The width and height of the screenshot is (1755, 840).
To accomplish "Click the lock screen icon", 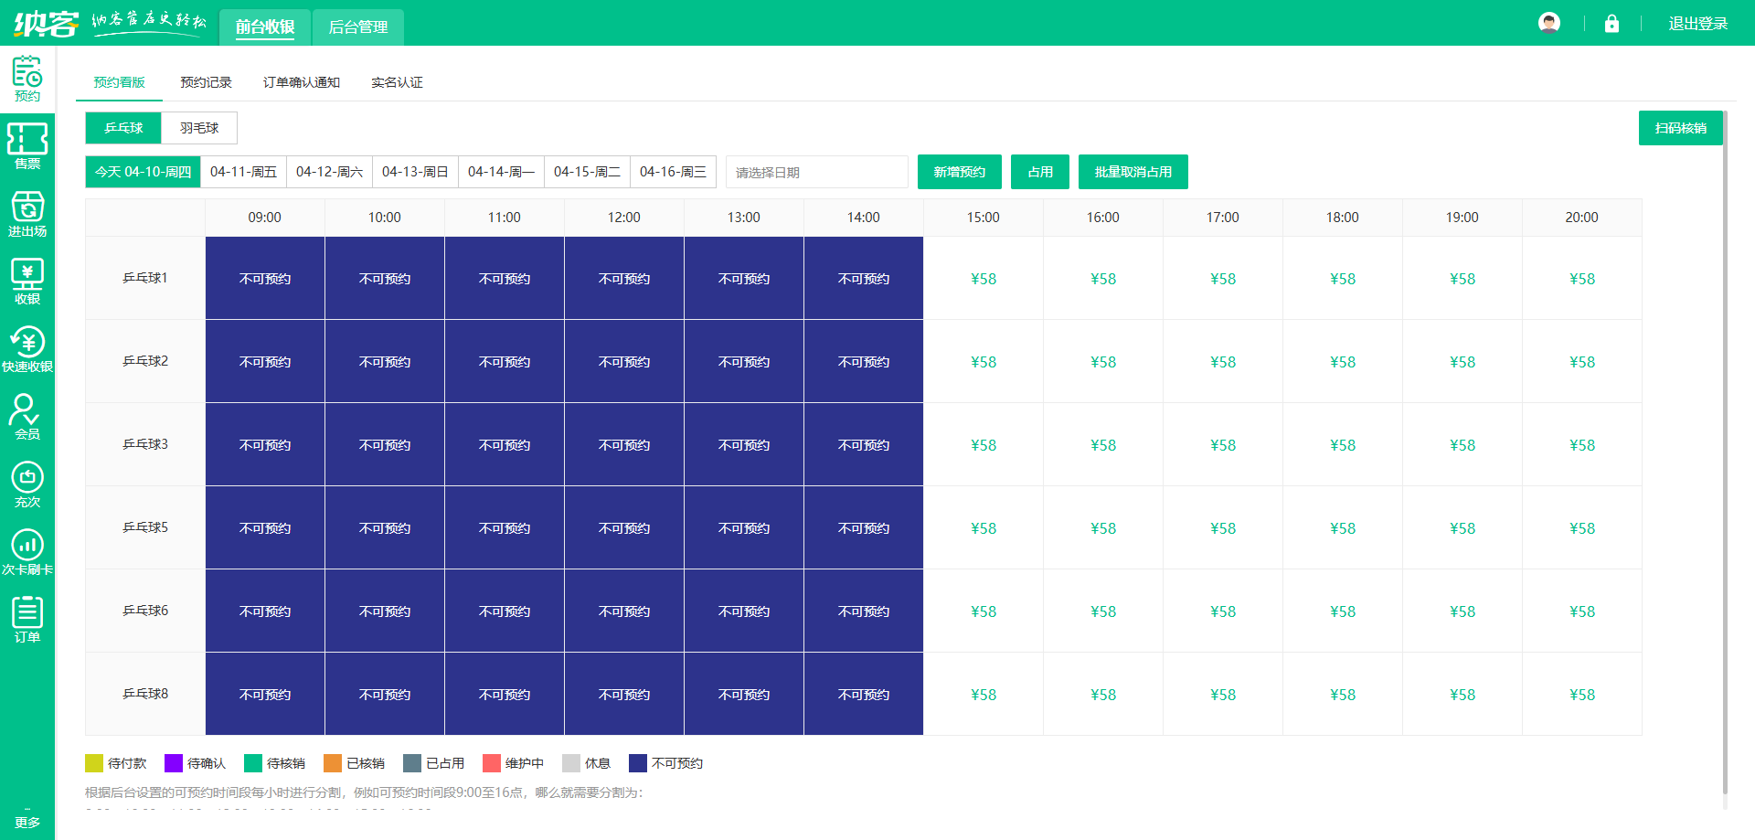I will pos(1611,24).
